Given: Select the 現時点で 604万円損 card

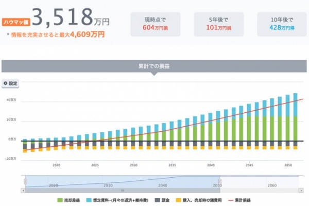Looking at the screenshot, I should coord(155,24).
